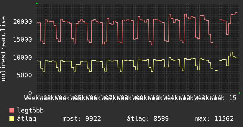Image resolution: width=243 pixels, height=127 pixels.
Task: Click the max: 11562 statistic
Action: [214, 119]
